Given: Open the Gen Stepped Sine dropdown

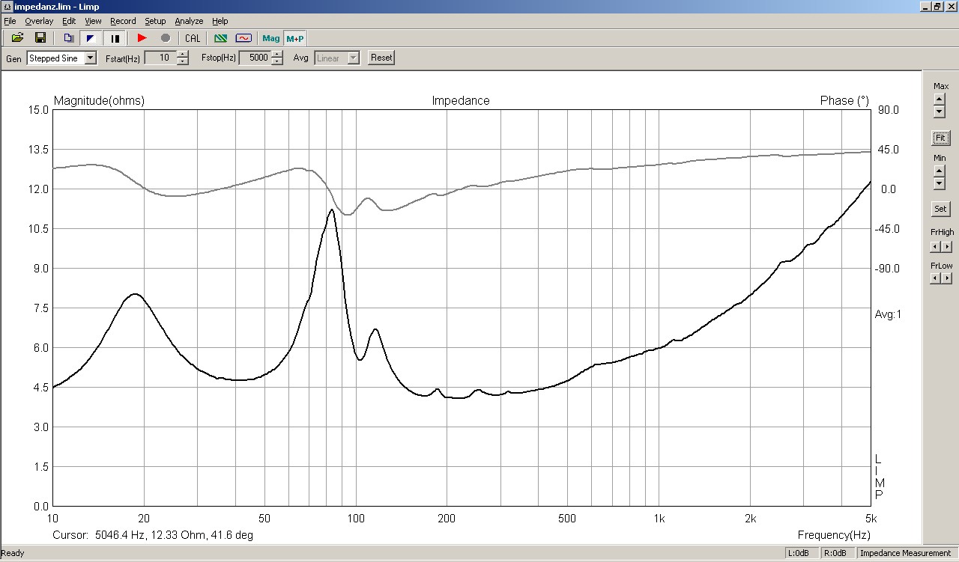Looking at the screenshot, I should point(91,58).
